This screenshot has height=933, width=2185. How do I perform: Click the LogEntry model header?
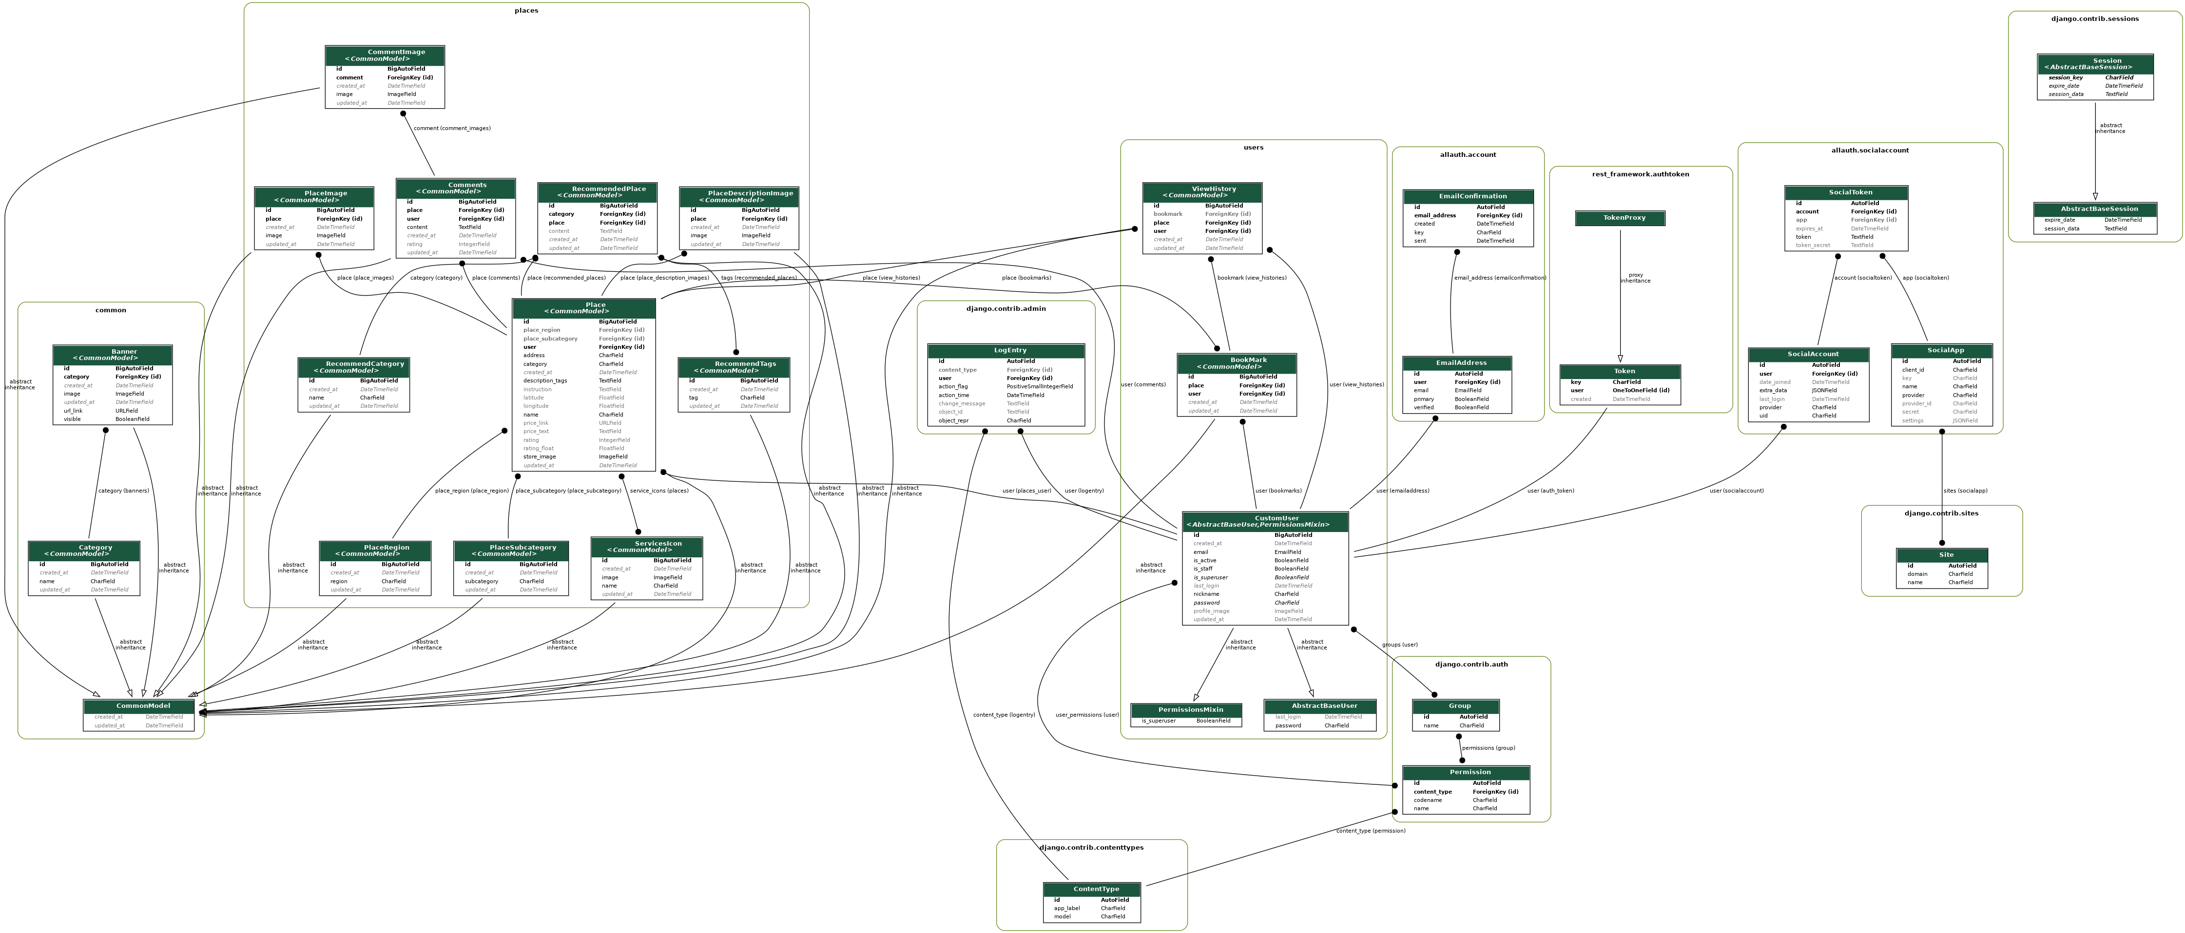point(1006,350)
